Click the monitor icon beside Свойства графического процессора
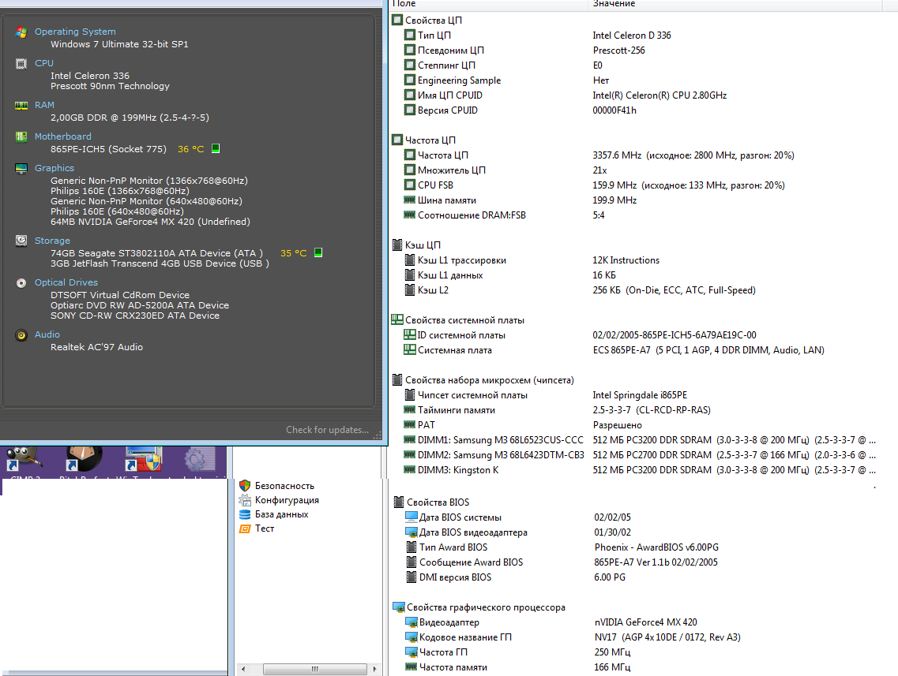The width and height of the screenshot is (898, 676). tap(399, 607)
